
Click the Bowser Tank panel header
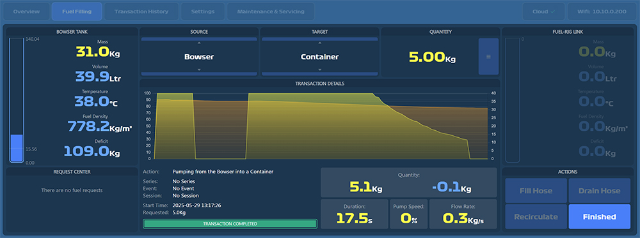coord(72,32)
